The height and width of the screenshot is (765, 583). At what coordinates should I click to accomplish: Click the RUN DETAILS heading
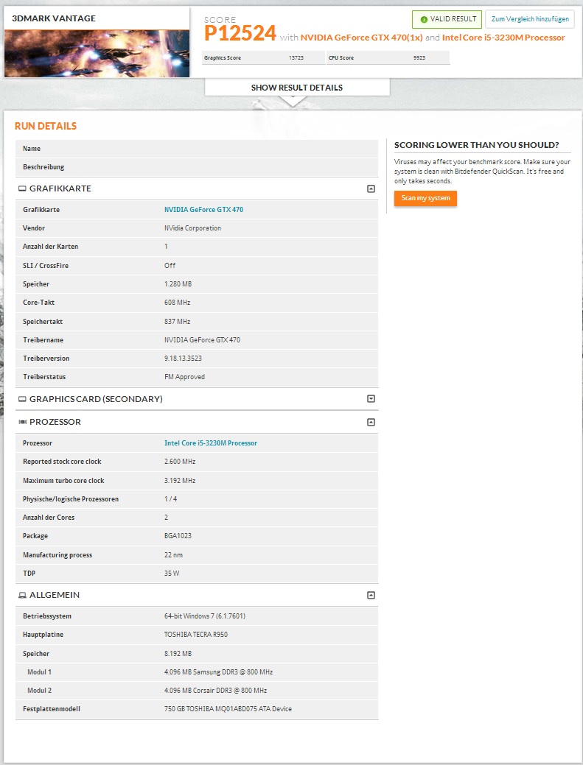coord(46,126)
